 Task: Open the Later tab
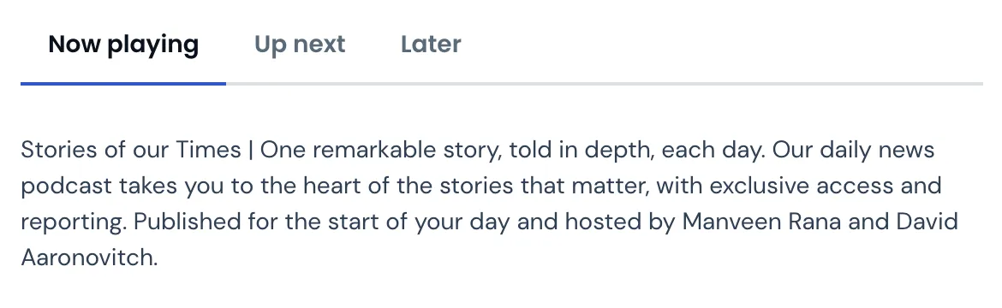pos(431,44)
